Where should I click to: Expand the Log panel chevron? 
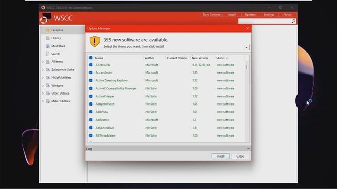(248, 148)
